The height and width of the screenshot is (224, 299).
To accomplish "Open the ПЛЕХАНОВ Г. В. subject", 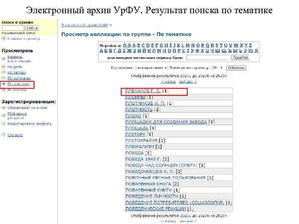I will (143, 91).
